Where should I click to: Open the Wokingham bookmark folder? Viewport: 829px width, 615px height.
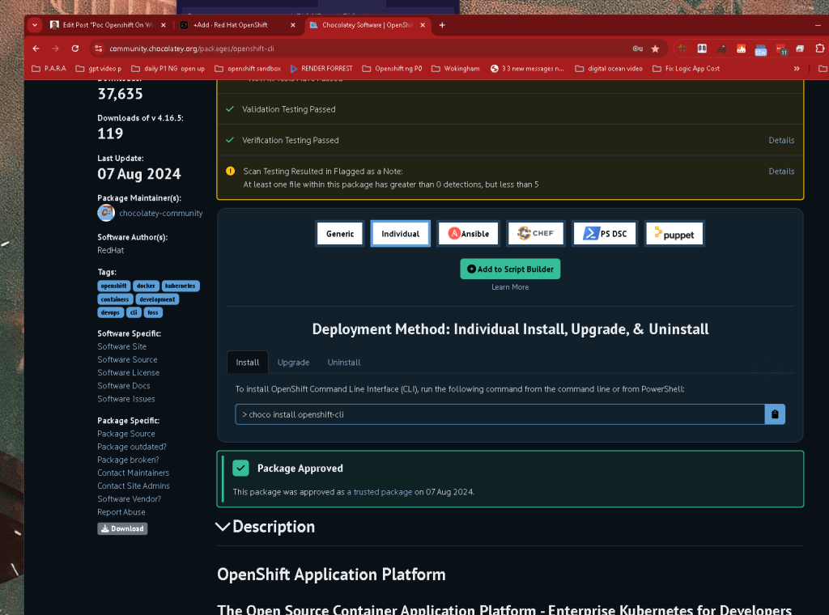pos(455,69)
